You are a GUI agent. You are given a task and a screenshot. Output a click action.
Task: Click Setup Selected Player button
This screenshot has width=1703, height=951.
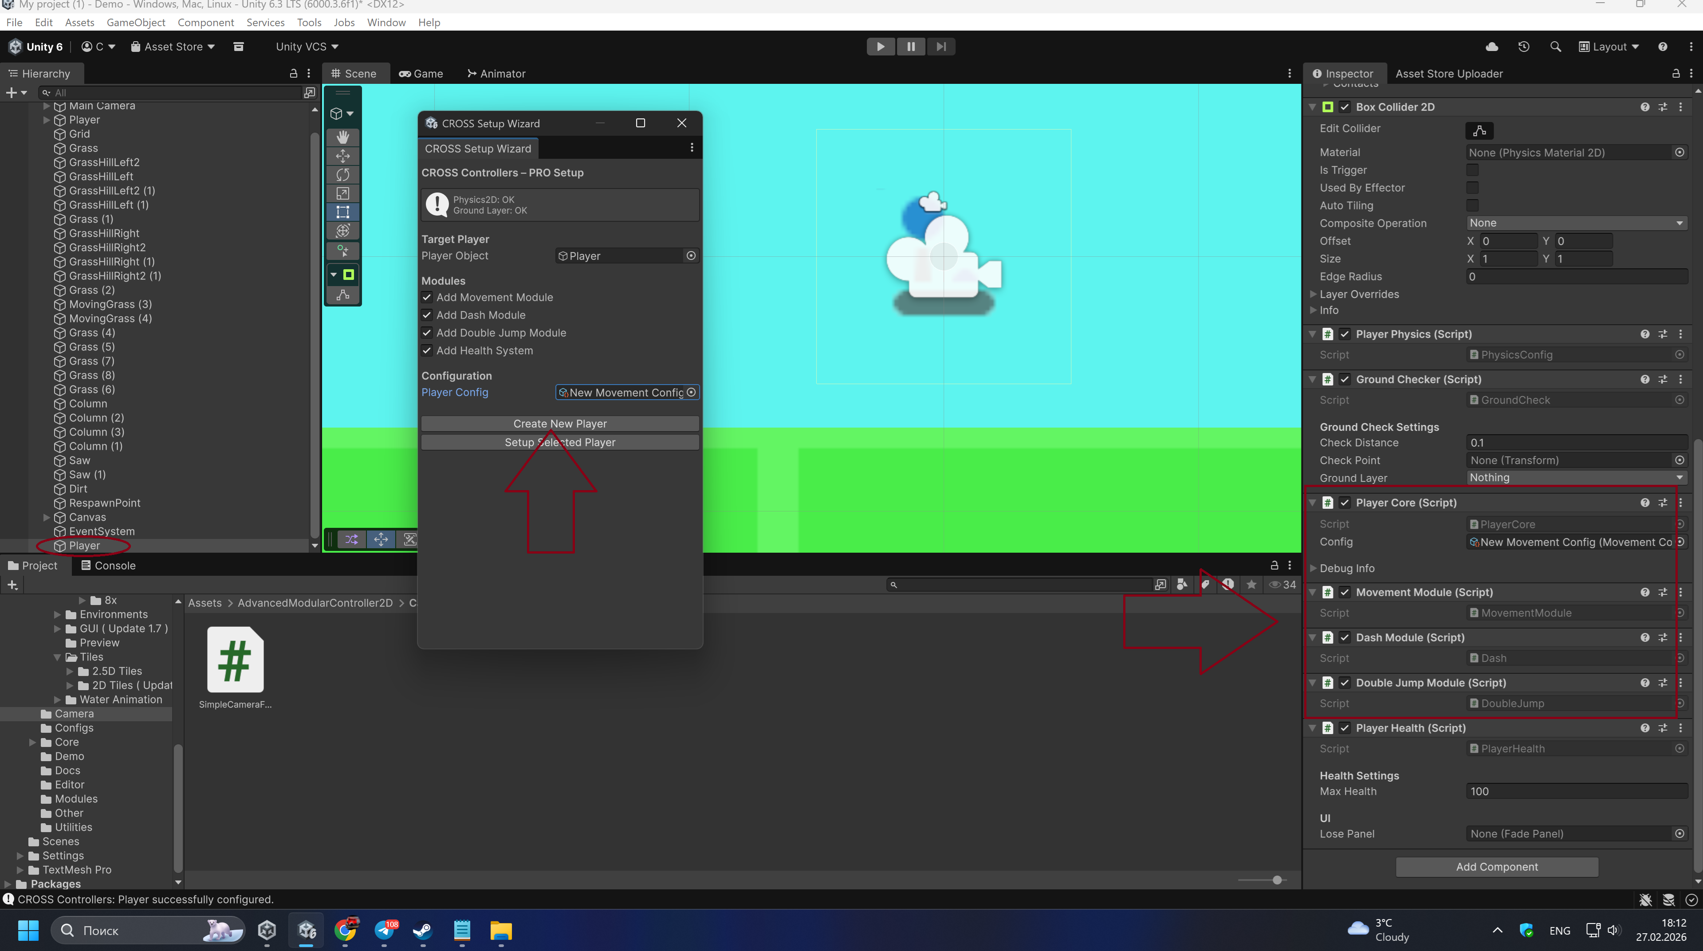coord(559,442)
